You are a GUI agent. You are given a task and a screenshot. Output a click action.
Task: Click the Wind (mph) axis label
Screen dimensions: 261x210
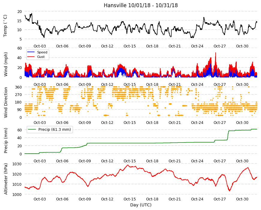click(6, 64)
